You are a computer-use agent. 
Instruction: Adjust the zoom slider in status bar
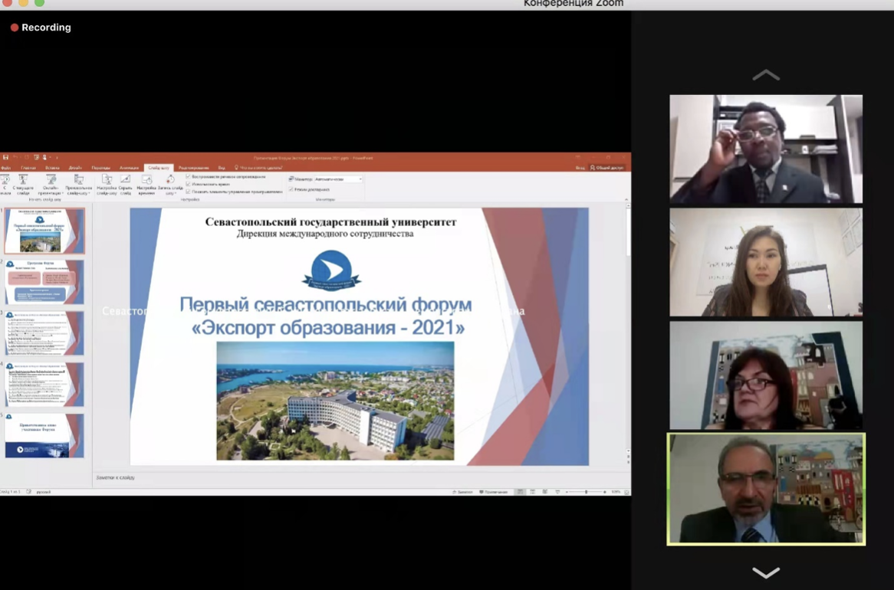586,492
